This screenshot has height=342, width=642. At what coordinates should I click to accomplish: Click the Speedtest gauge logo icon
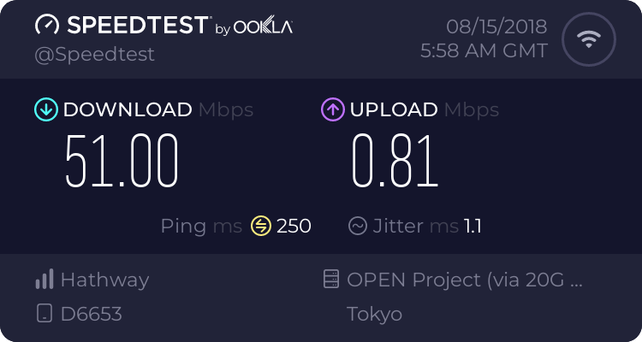click(x=47, y=25)
